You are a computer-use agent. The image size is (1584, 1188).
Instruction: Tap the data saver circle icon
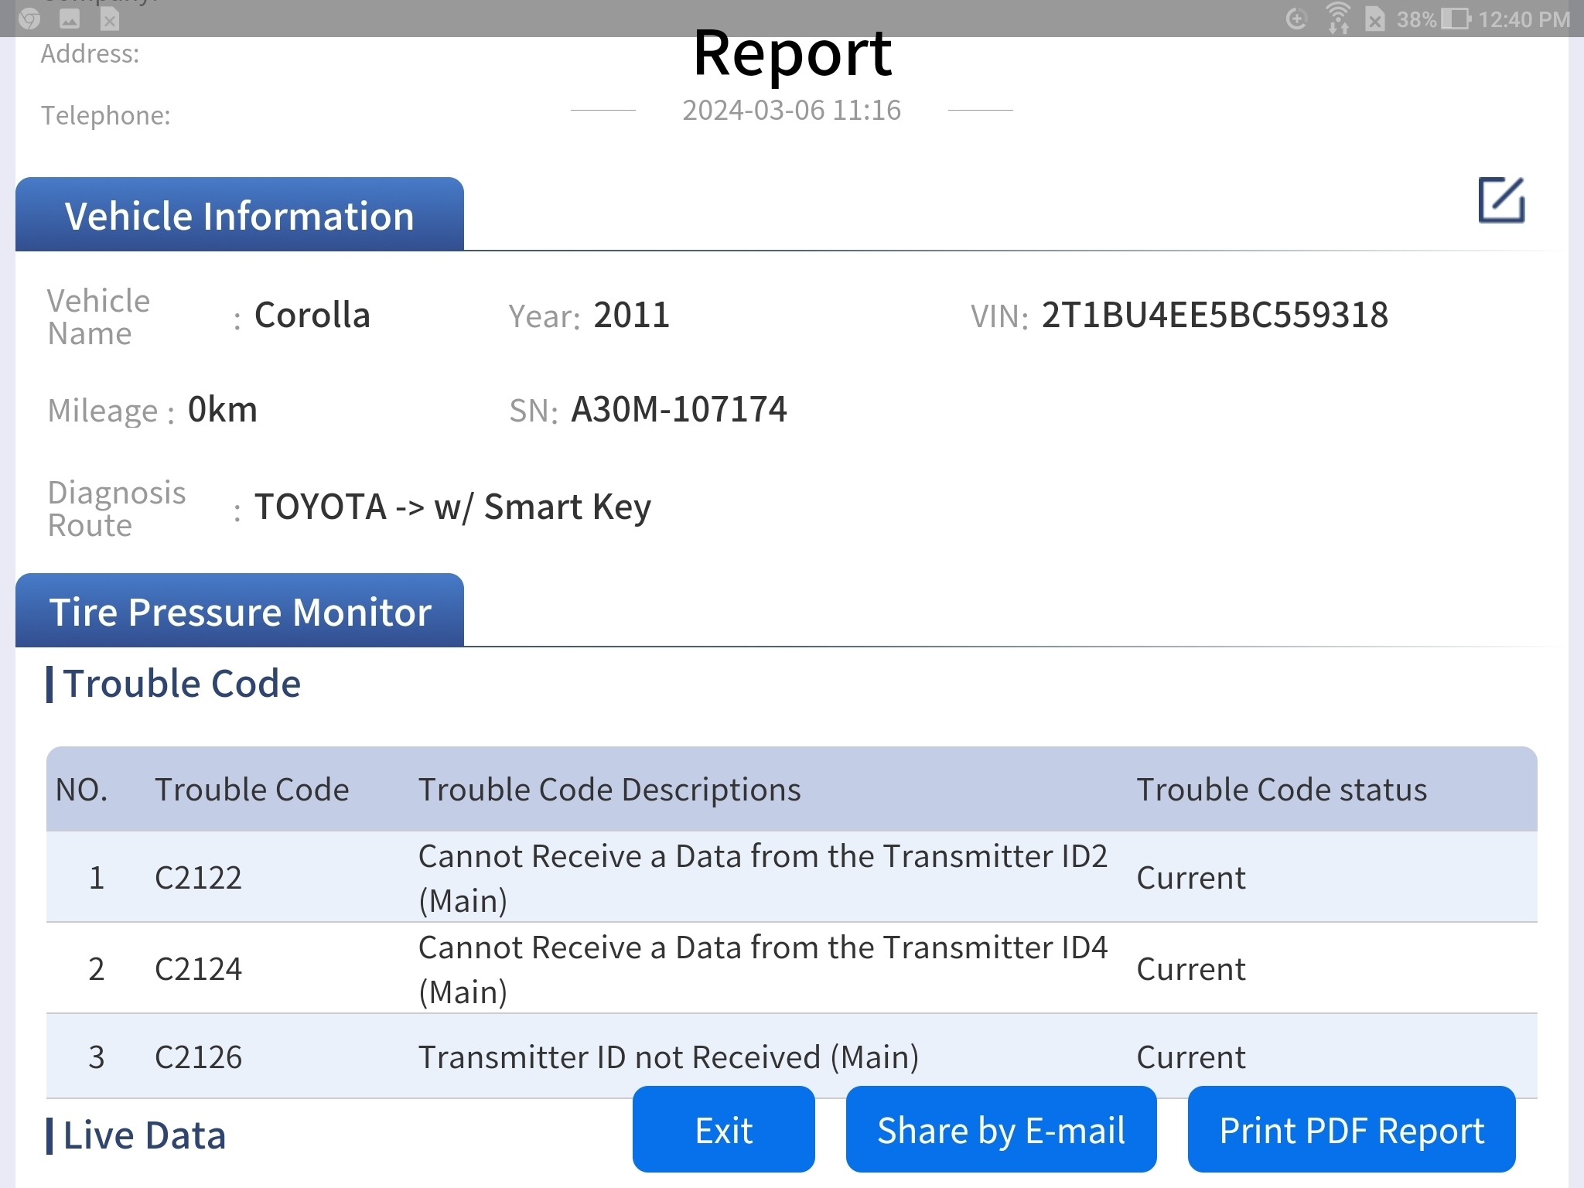1296,19
